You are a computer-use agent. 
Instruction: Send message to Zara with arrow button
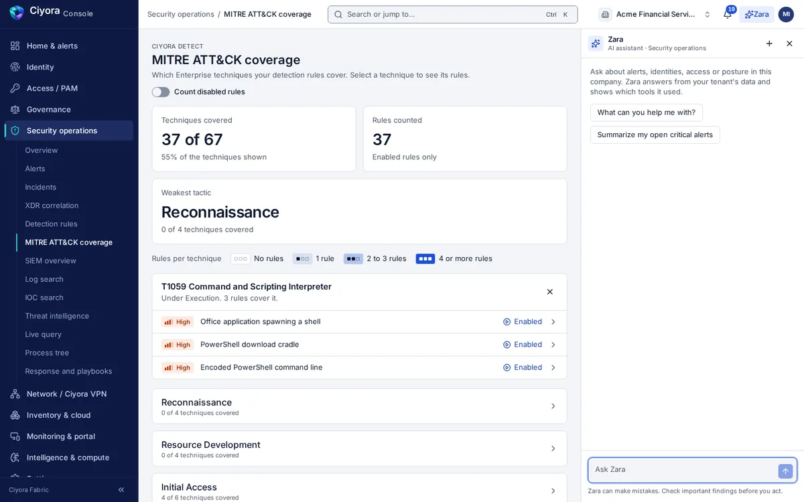pos(785,471)
